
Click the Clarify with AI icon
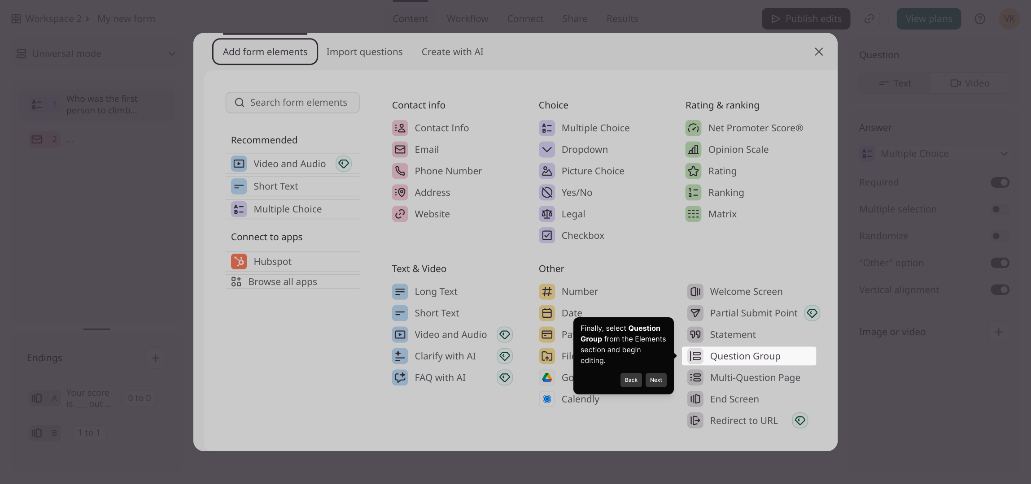pos(400,356)
